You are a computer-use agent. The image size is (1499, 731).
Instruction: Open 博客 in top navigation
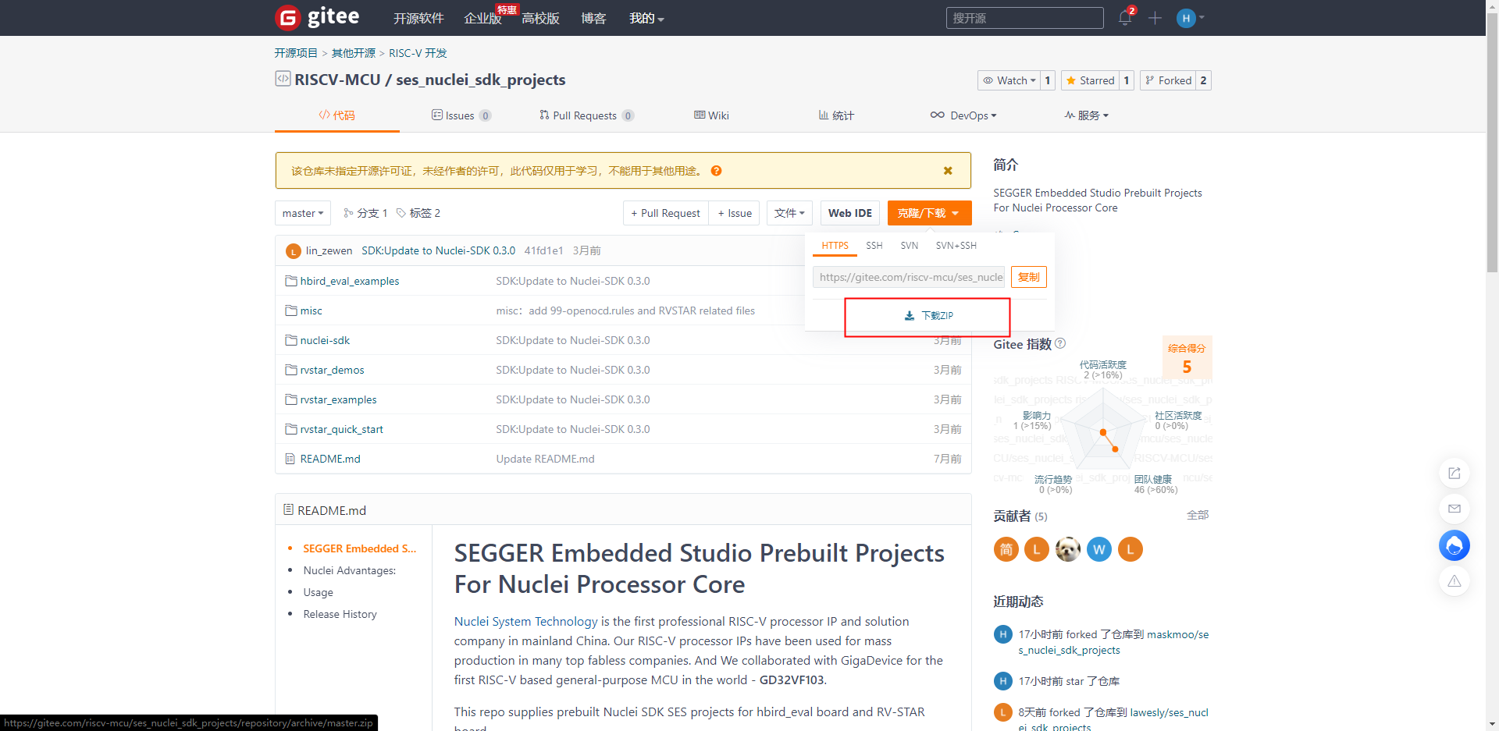[x=593, y=18]
